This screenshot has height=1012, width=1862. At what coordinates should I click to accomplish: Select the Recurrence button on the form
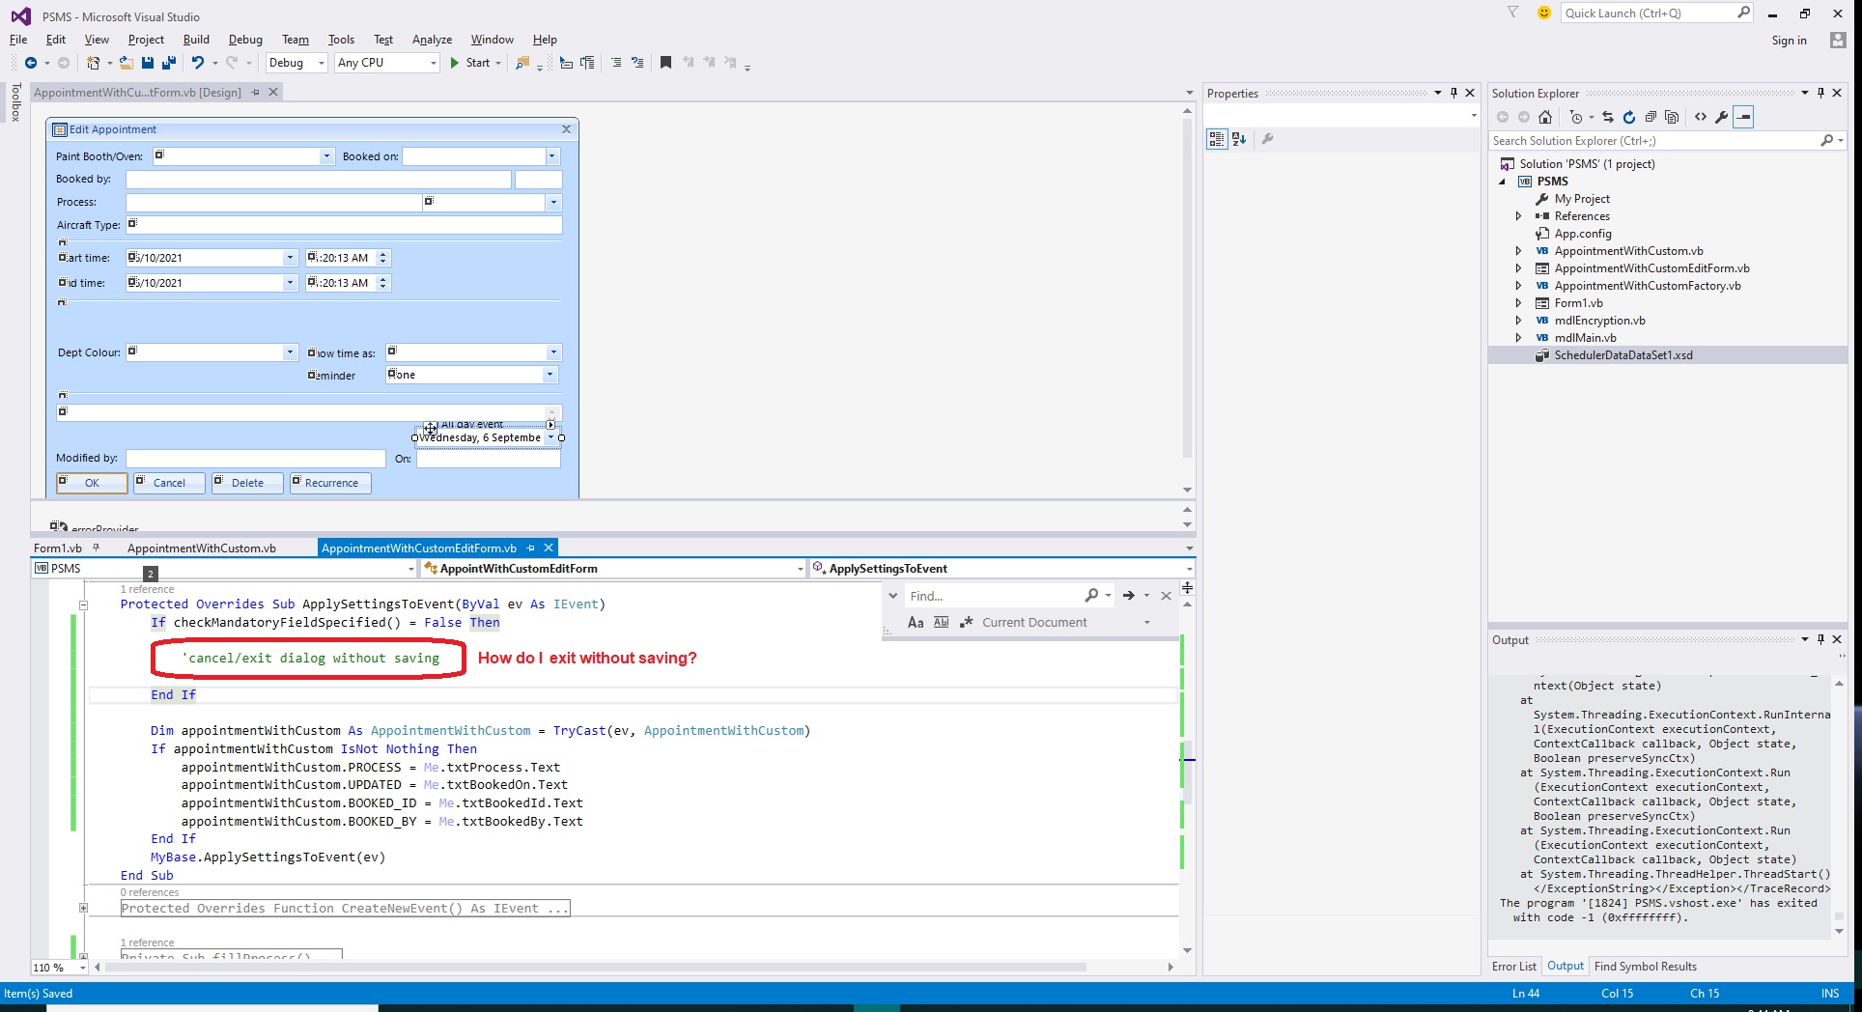[x=331, y=483]
